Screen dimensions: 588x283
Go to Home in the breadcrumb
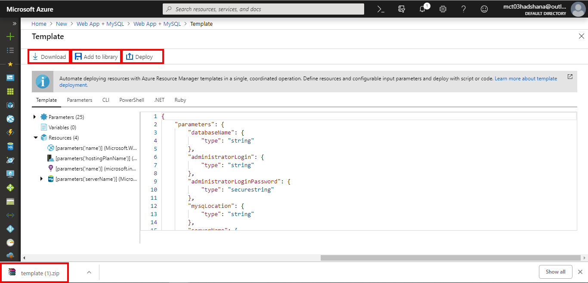(39, 24)
